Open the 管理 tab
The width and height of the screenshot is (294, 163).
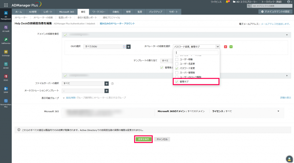pos(128,12)
